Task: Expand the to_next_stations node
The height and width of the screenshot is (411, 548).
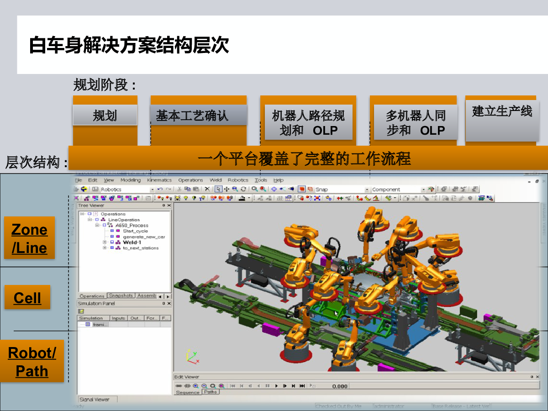Action: pos(105,248)
